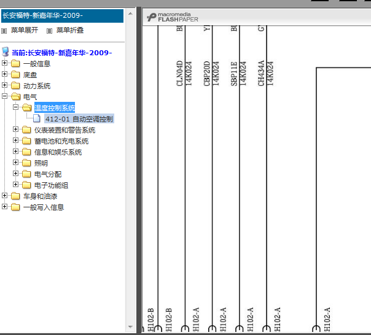Select the 一般信息 folder label
Image resolution: width=371 pixels, height=335 pixels.
tap(37, 64)
